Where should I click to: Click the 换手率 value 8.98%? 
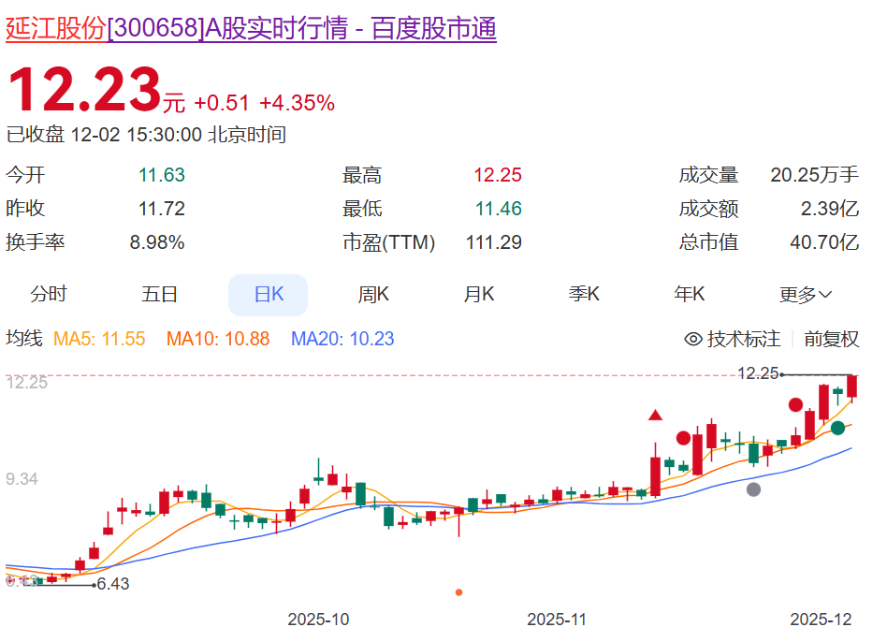tap(157, 242)
